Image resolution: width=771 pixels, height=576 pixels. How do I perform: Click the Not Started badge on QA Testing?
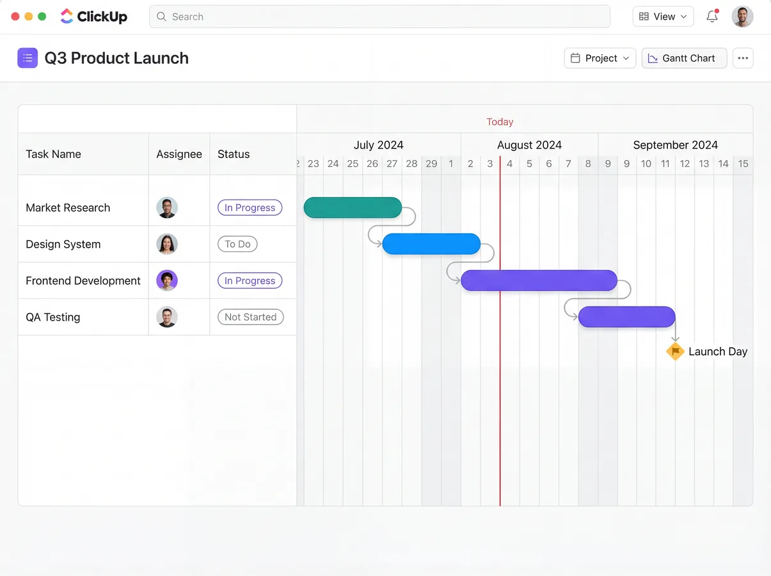pos(250,317)
